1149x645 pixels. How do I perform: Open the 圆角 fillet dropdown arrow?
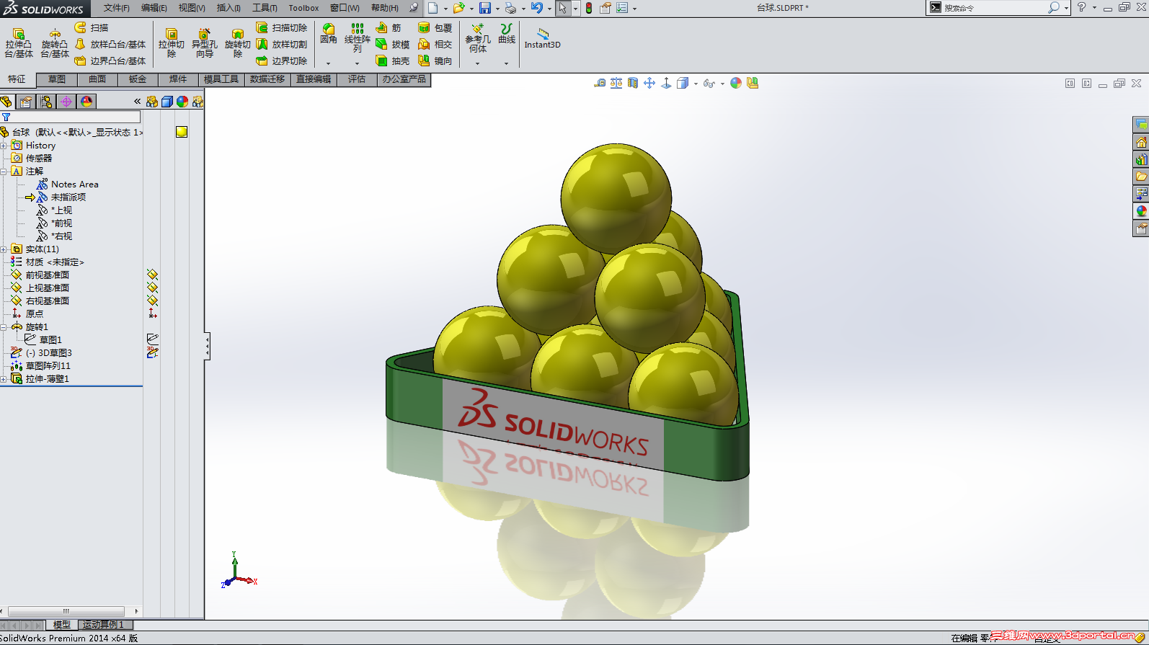[329, 63]
